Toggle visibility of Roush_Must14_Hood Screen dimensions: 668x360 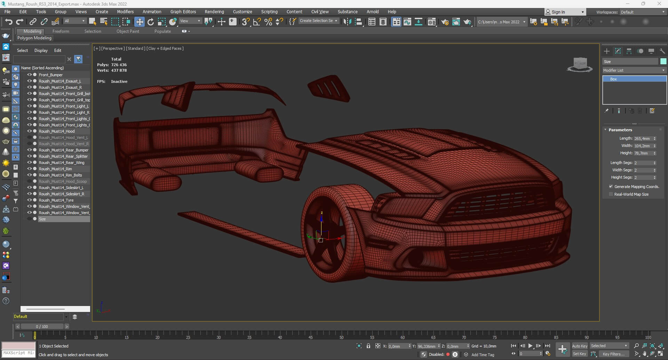click(30, 131)
